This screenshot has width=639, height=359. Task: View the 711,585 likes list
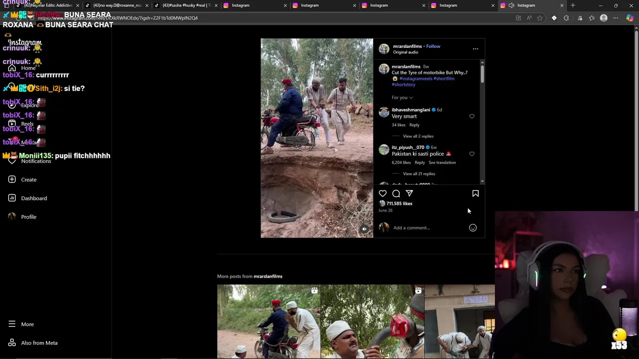point(399,203)
